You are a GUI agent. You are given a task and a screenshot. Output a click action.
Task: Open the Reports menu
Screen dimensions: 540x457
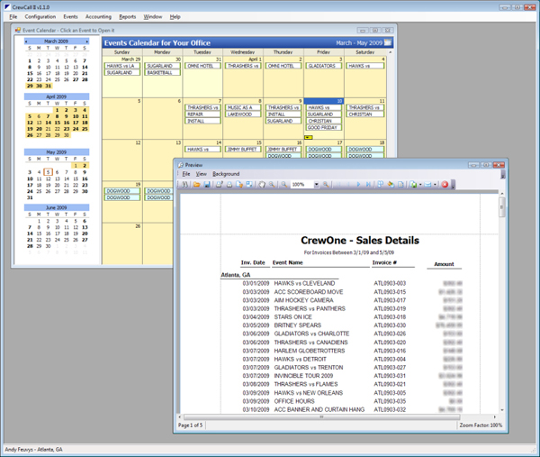(x=128, y=16)
